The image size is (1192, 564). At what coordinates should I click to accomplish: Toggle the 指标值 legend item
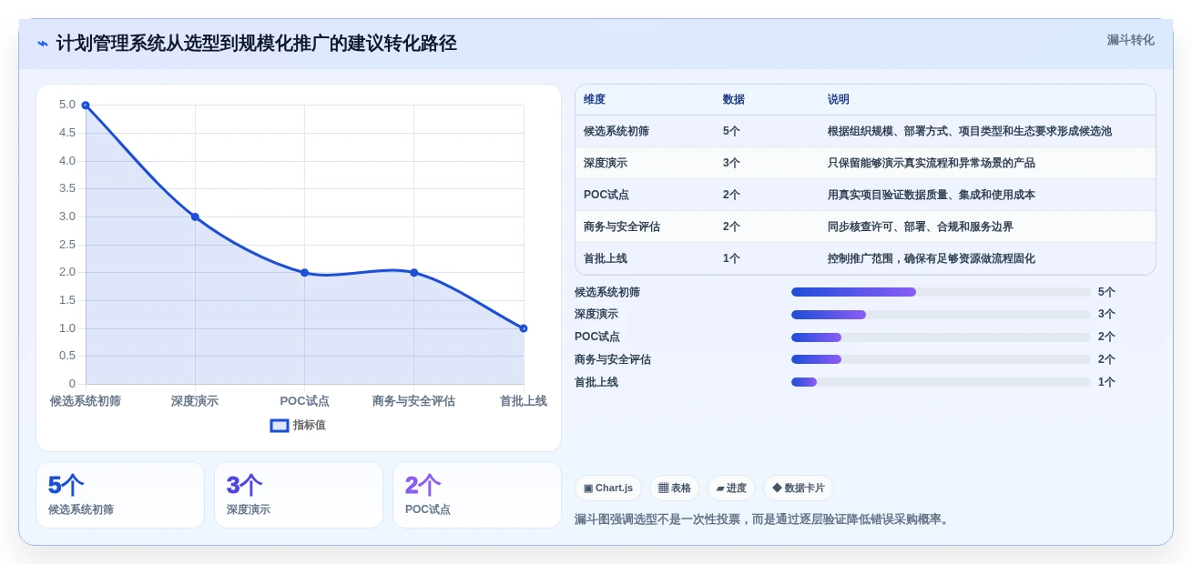pyautogui.click(x=298, y=425)
